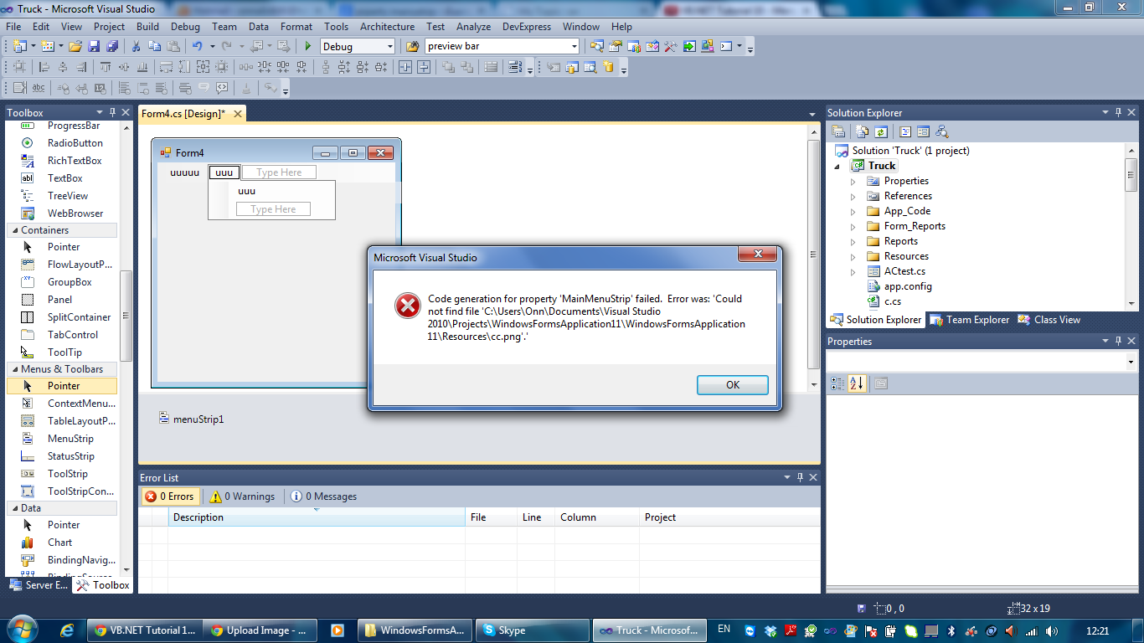
Task: Click the Property Pages icon in Properties toolbar
Action: click(880, 383)
